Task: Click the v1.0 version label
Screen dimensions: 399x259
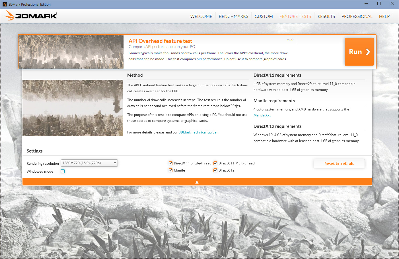Action: pyautogui.click(x=290, y=40)
